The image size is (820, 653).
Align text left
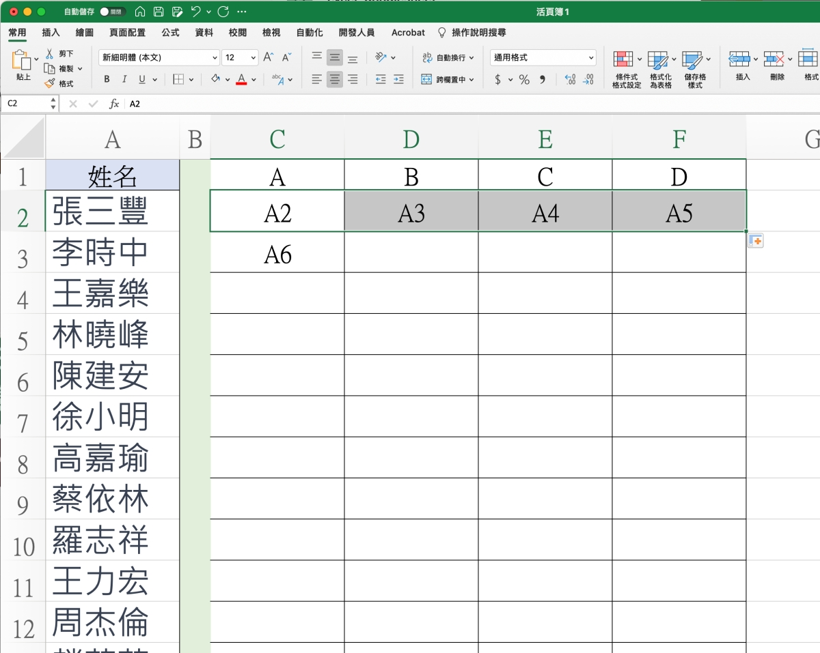tap(316, 79)
